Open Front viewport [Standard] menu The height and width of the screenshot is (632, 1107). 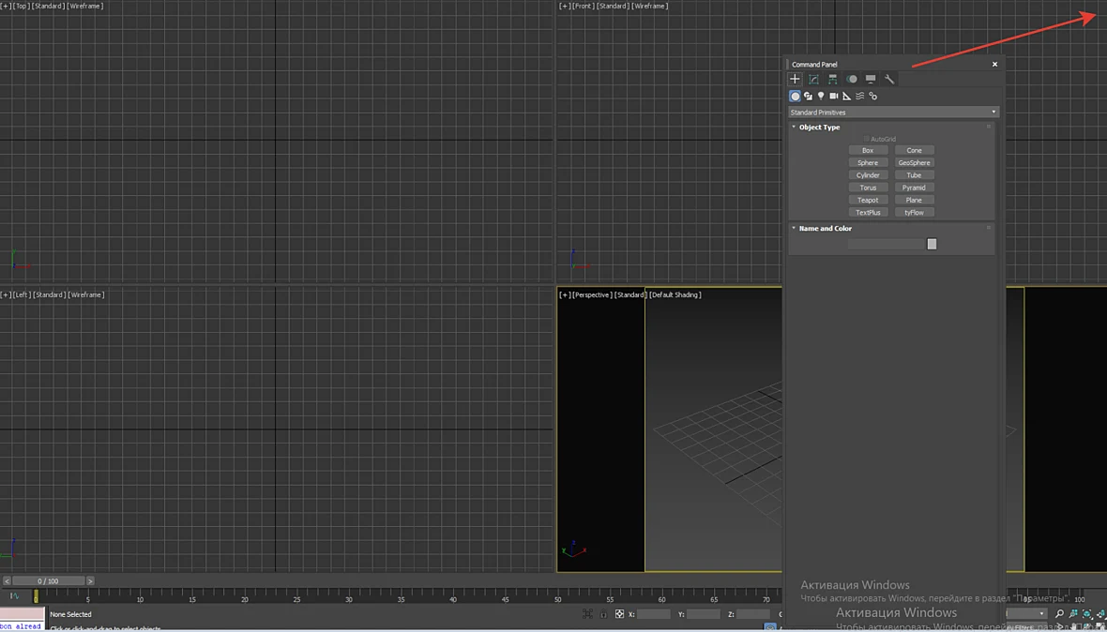pyautogui.click(x=614, y=6)
